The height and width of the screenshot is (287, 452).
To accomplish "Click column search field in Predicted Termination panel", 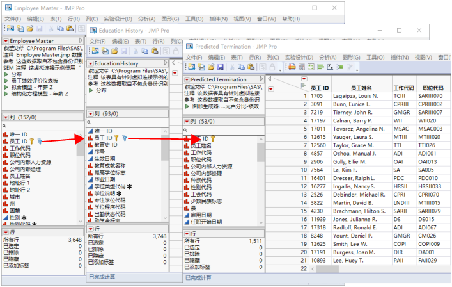I will click(224, 130).
